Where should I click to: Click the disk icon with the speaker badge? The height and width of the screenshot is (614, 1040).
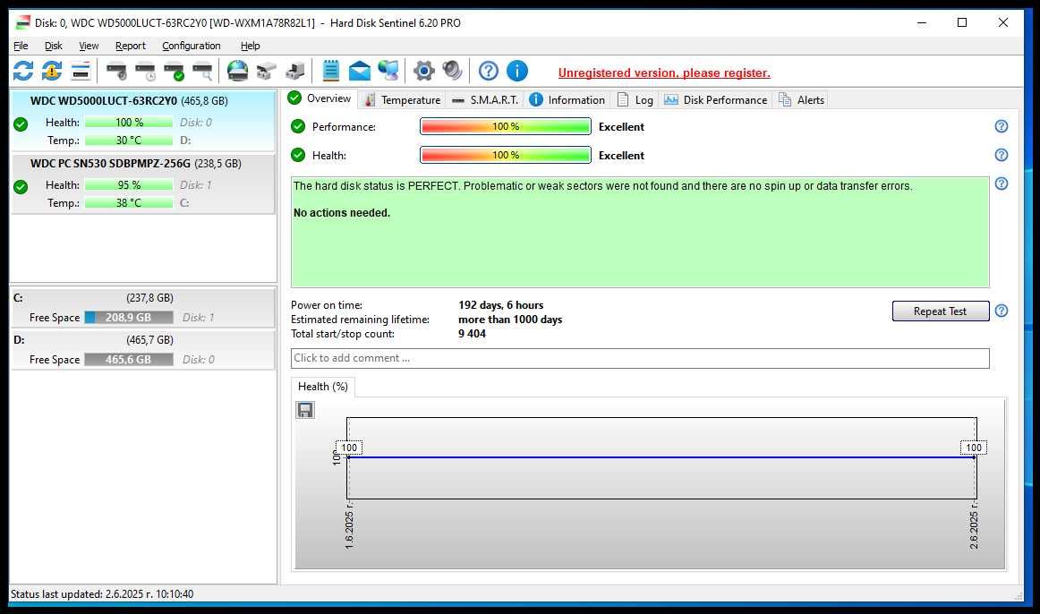click(x=116, y=71)
